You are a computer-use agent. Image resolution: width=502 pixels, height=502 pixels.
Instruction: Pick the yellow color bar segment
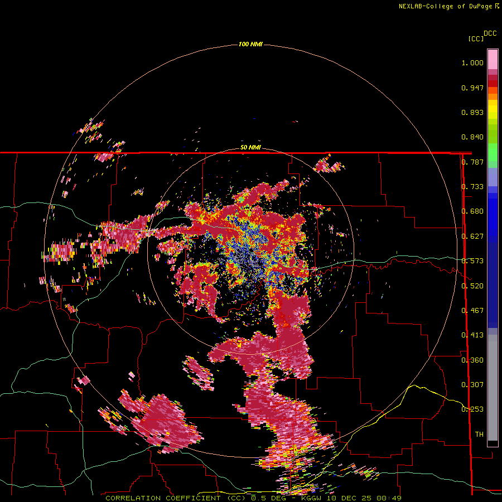point(493,110)
